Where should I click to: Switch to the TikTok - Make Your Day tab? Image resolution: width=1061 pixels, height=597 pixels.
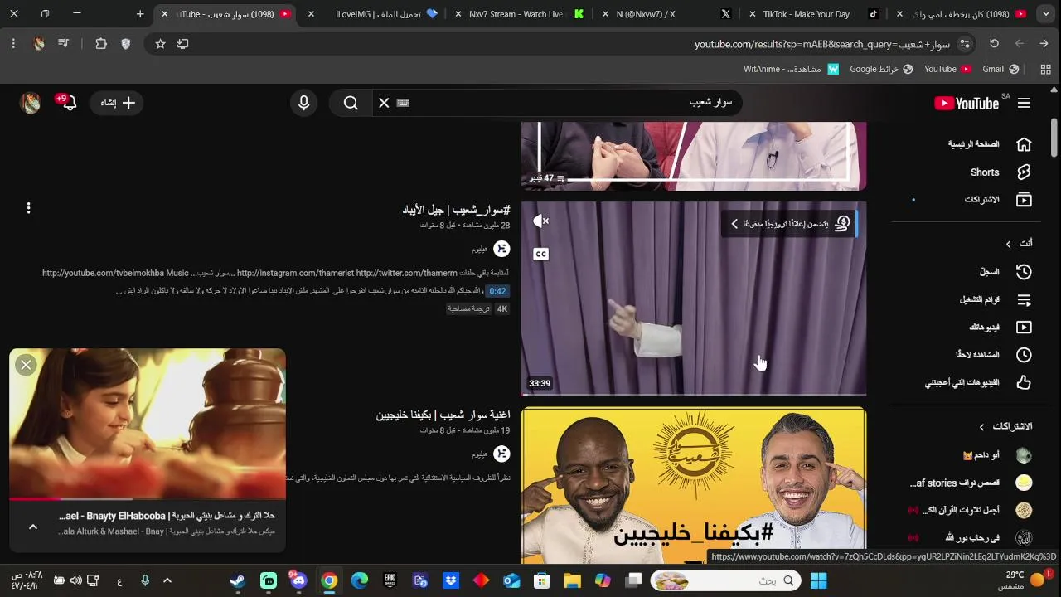814,14
